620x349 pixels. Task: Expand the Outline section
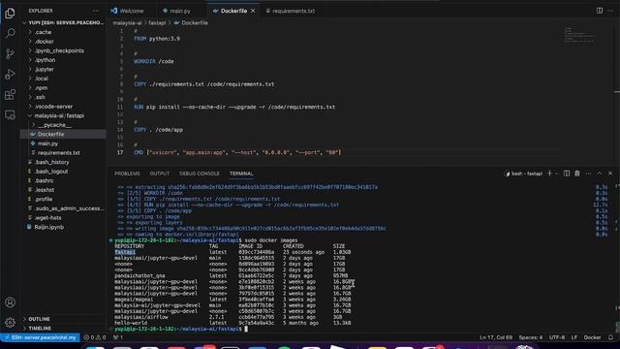click(63, 319)
